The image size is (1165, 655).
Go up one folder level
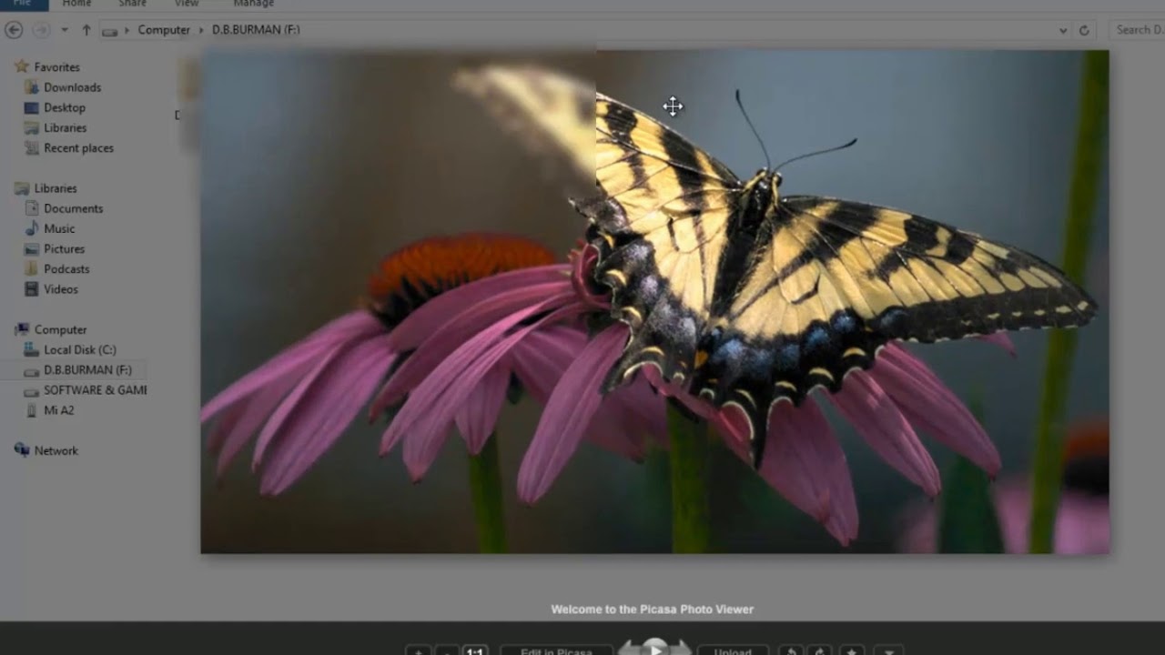(86, 30)
